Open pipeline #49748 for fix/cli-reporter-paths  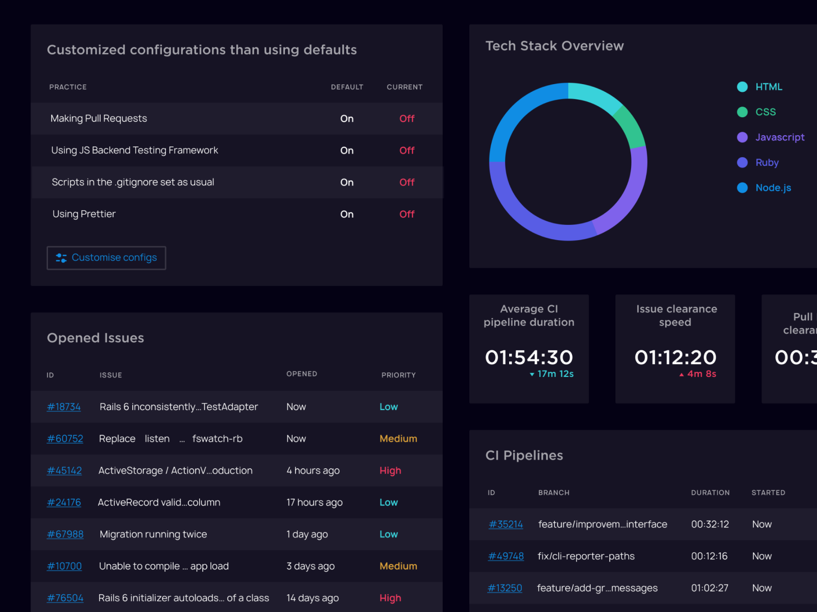[506, 556]
